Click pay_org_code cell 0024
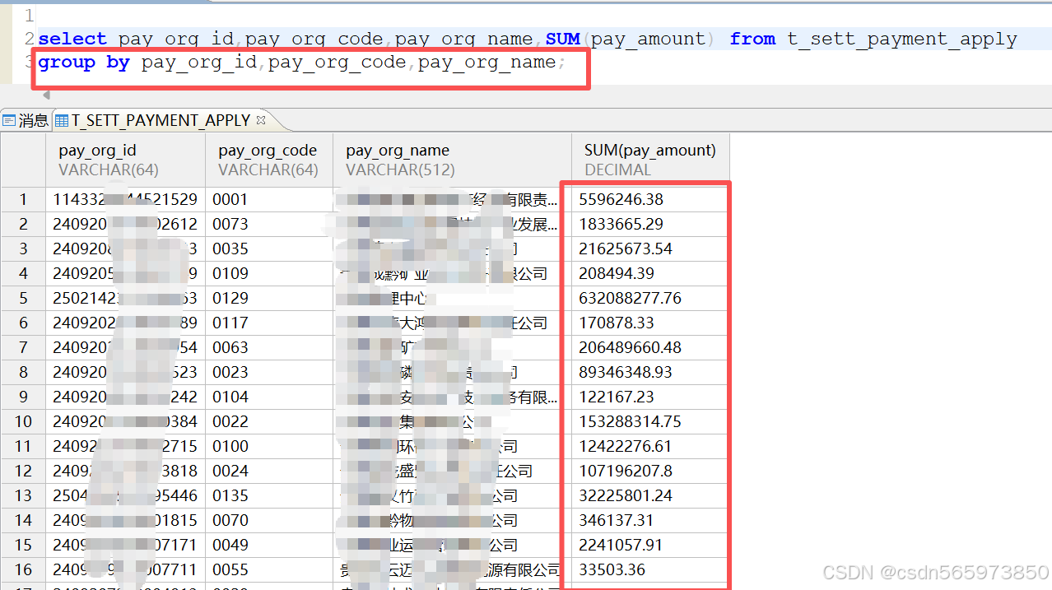The image size is (1052, 590). click(269, 471)
